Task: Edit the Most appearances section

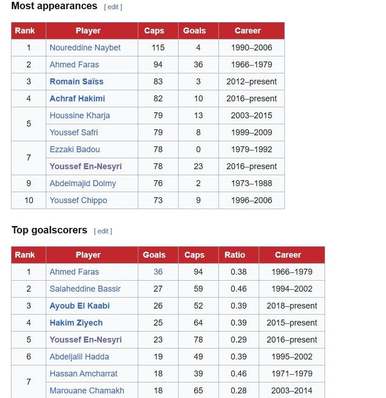Action: 113,7
